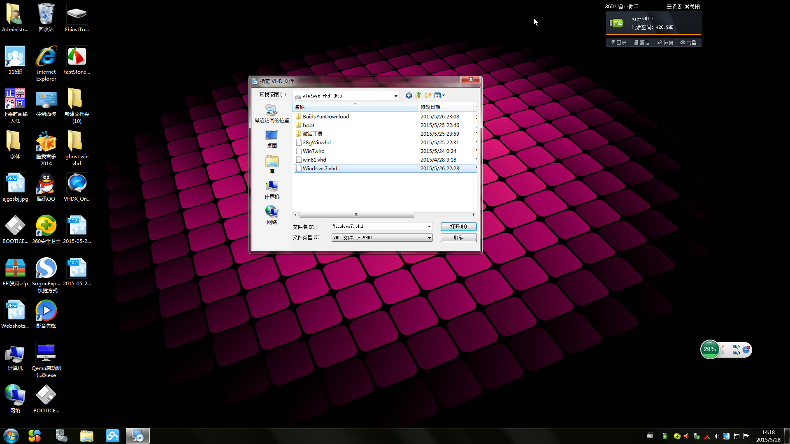The width and height of the screenshot is (790, 444).
Task: Open the 酷我音乐 2014 shortcut
Action: pyautogui.click(x=46, y=148)
